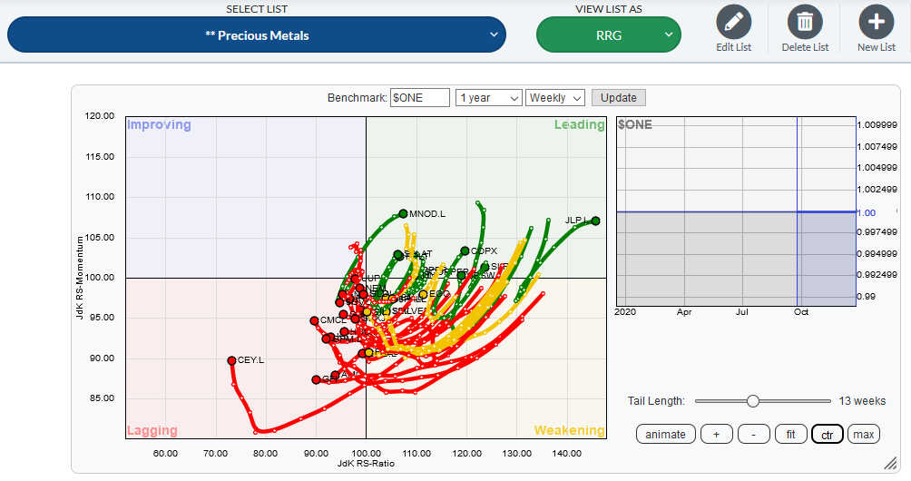Click the Oct marker on benchmark chart
The image size is (911, 481).
[801, 312]
